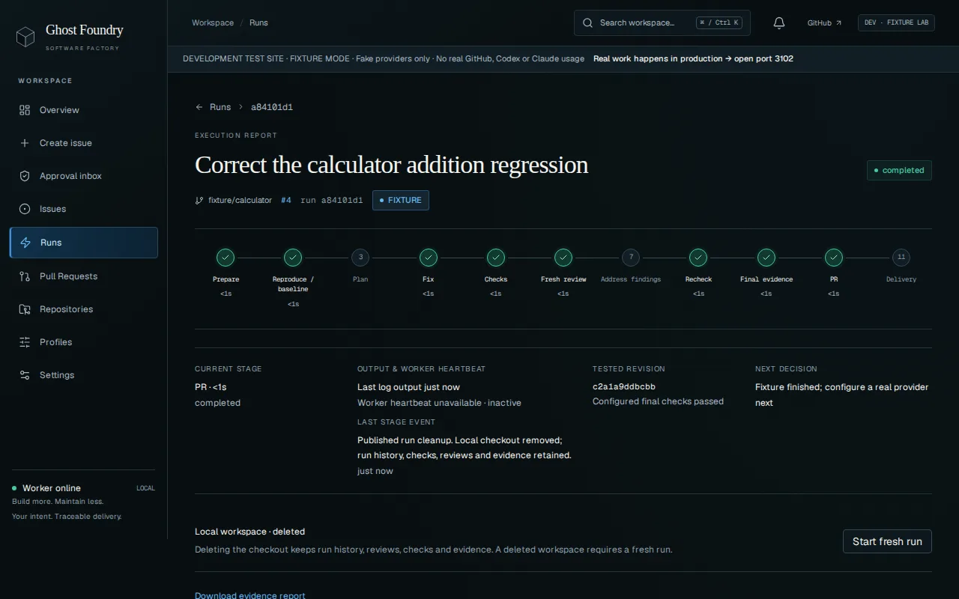Select the PR stage checkmark
The height and width of the screenshot is (599, 959).
pyautogui.click(x=834, y=258)
